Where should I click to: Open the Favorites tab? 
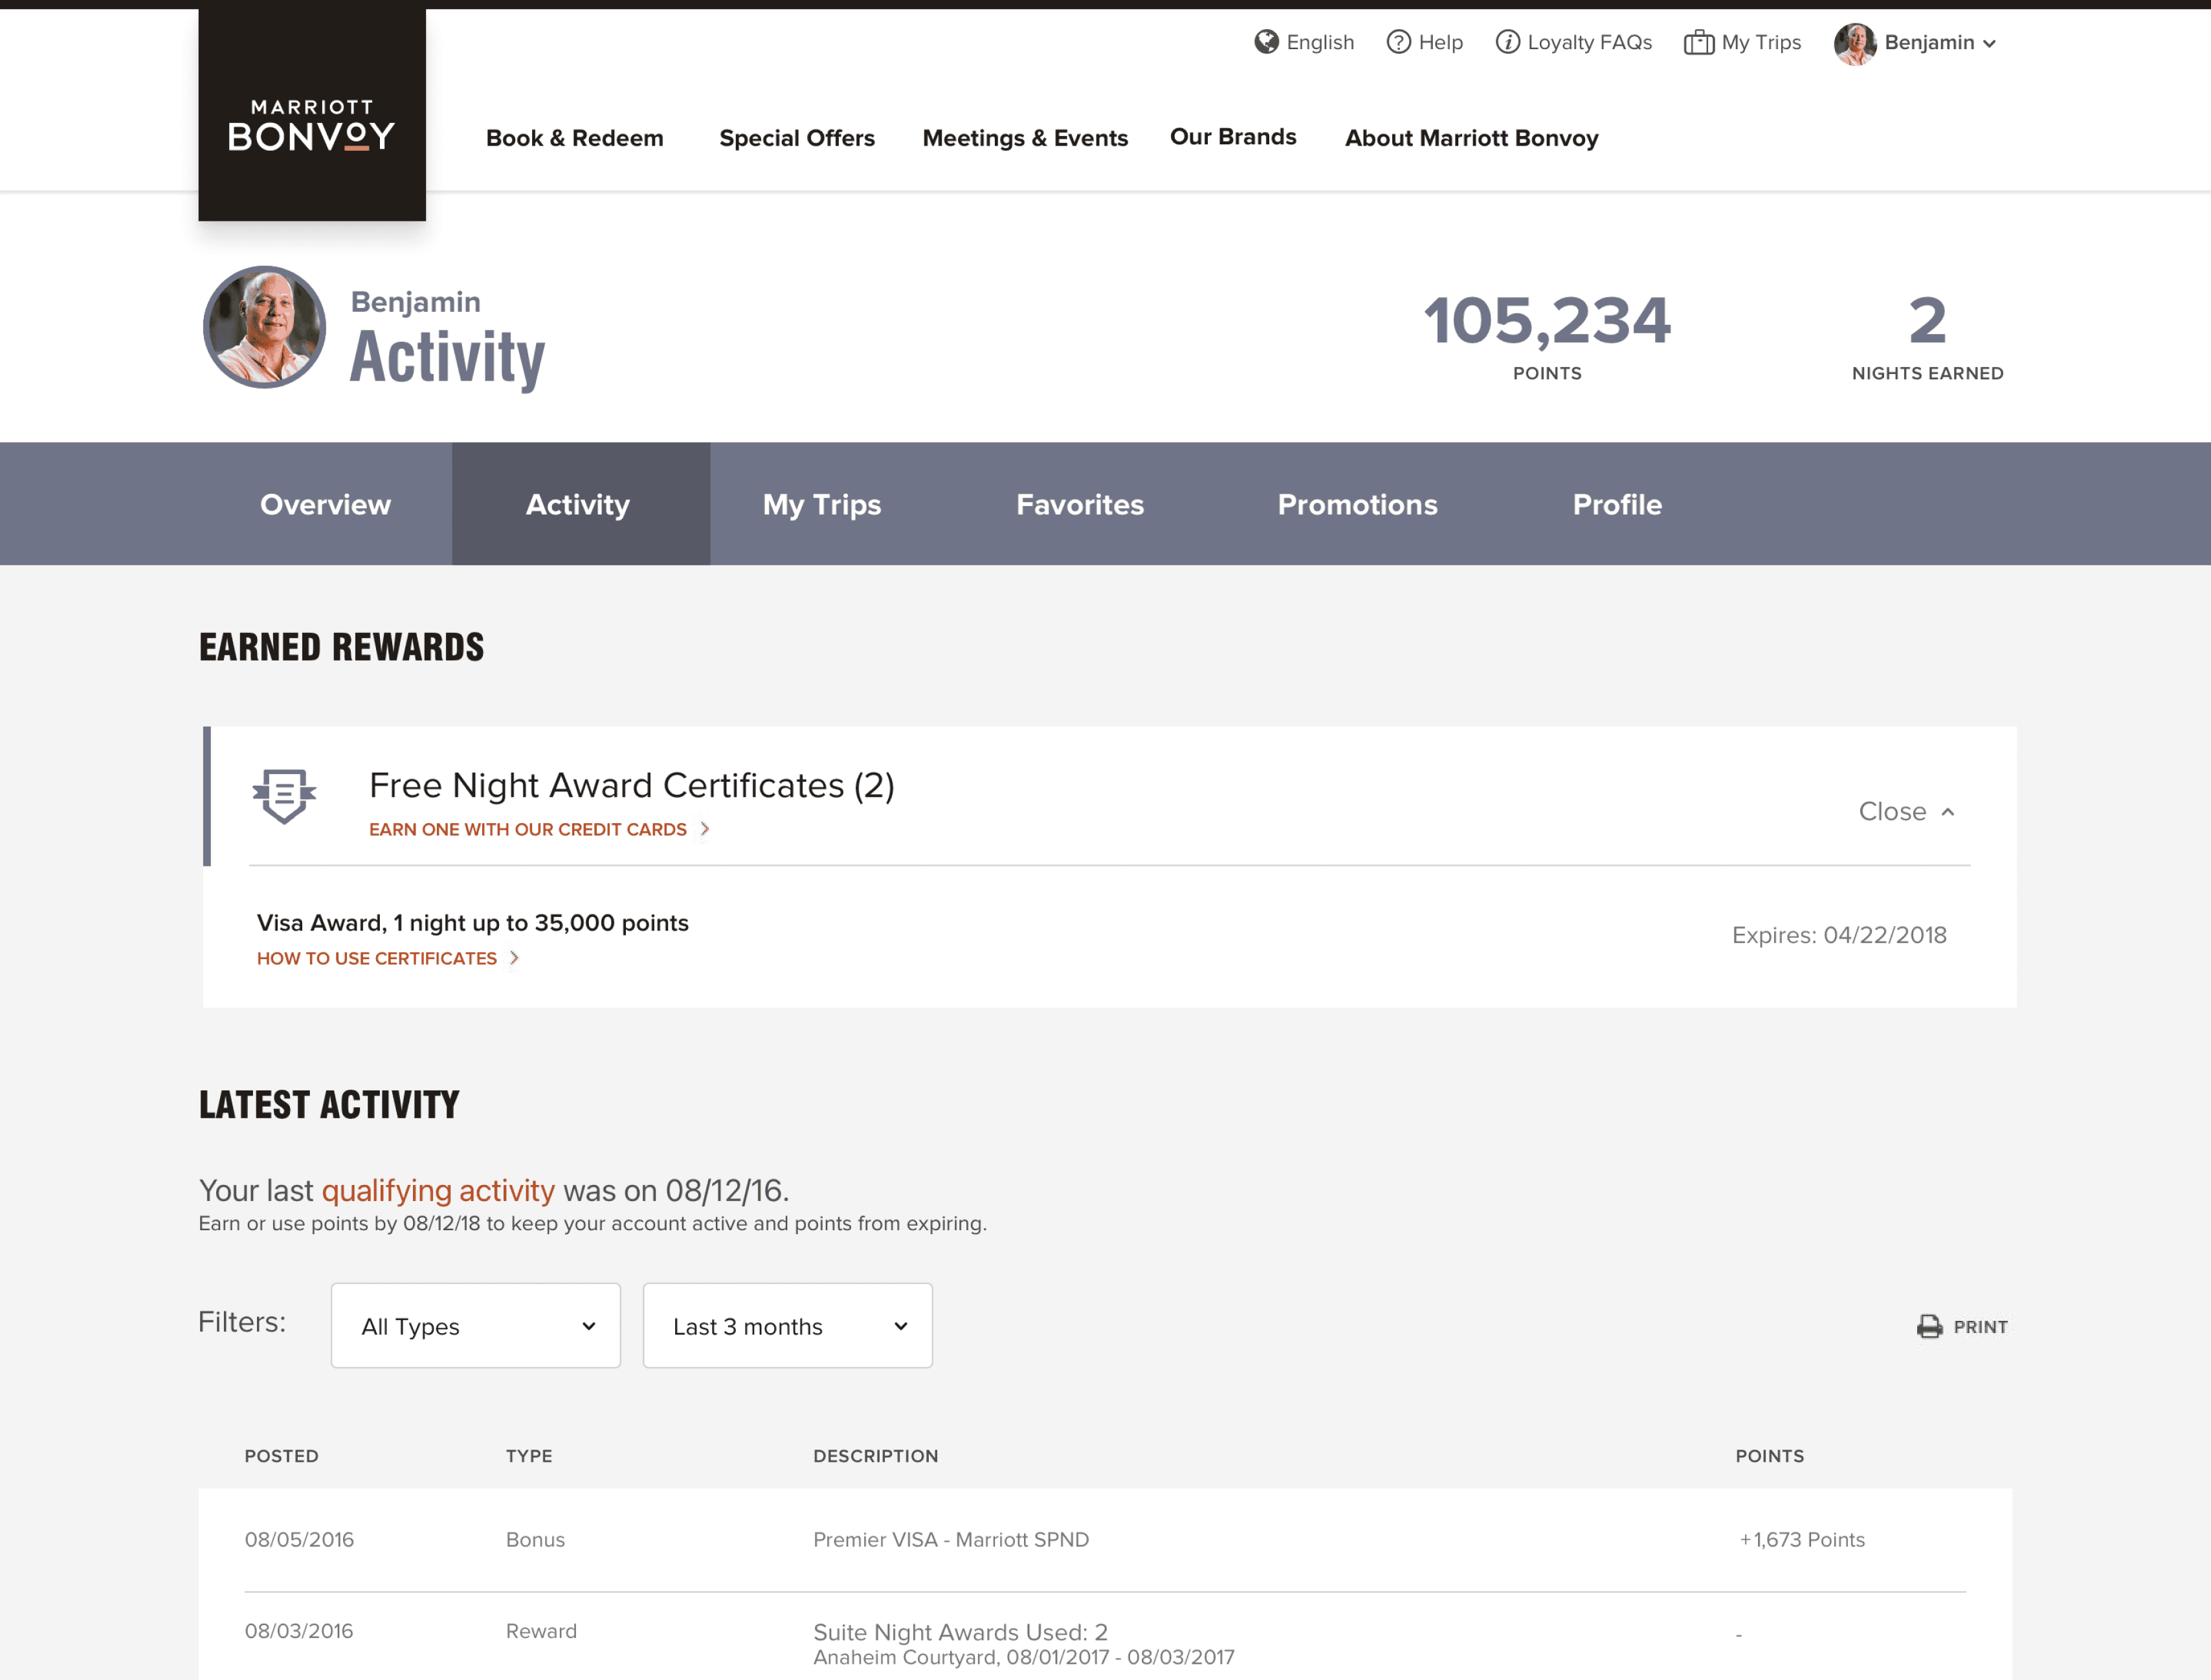[x=1080, y=504]
